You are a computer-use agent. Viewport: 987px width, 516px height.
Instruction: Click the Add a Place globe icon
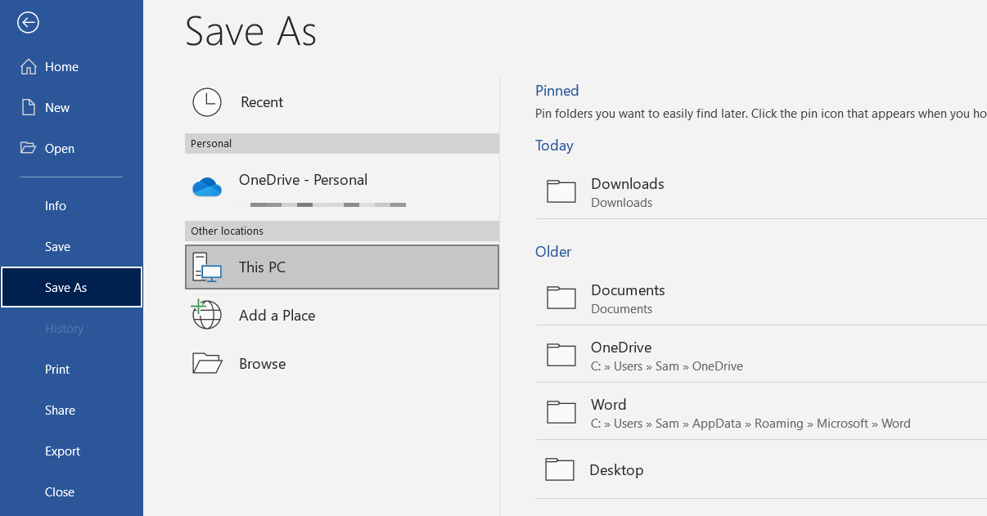[x=206, y=315]
